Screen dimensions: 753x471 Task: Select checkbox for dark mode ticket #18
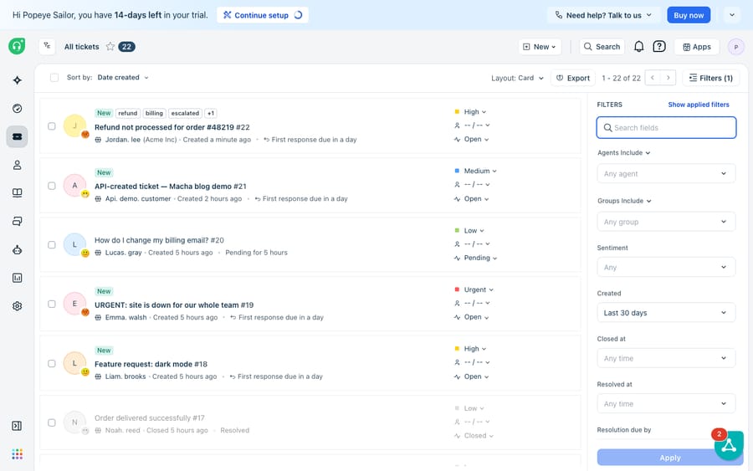click(51, 363)
